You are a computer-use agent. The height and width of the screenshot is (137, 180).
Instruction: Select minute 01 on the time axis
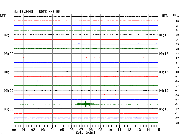coord(24,130)
